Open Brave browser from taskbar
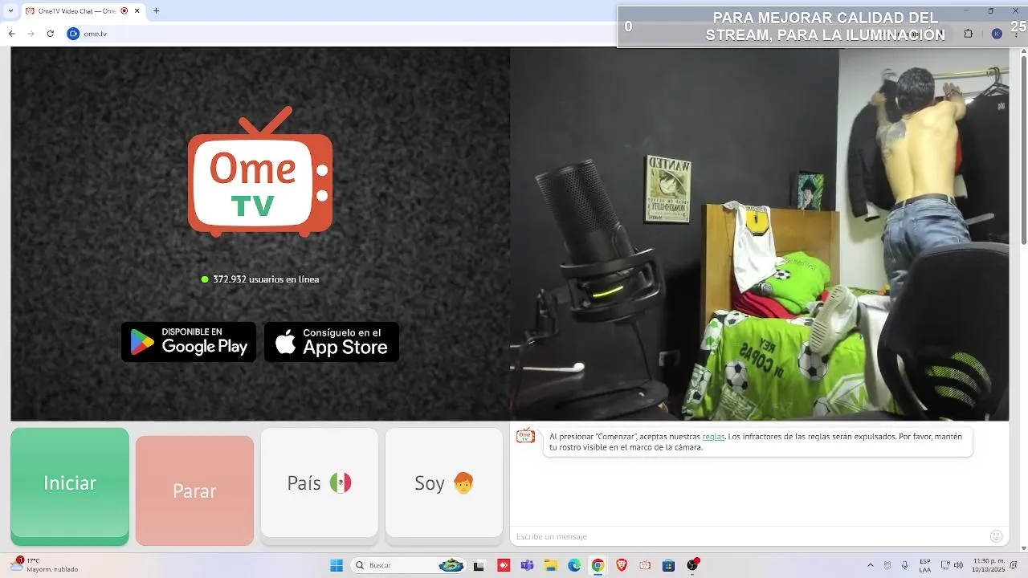The image size is (1028, 578). click(x=622, y=565)
